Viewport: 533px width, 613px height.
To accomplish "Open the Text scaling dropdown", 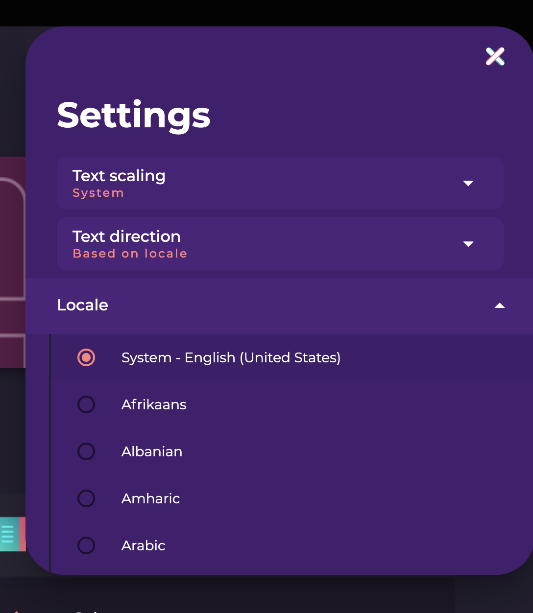I will pos(280,183).
